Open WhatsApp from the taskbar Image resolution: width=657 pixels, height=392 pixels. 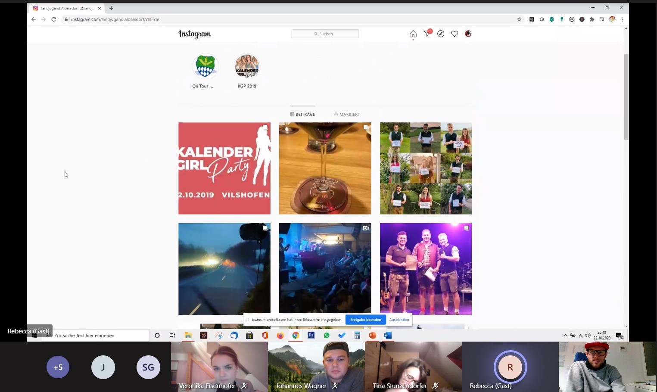coord(327,336)
